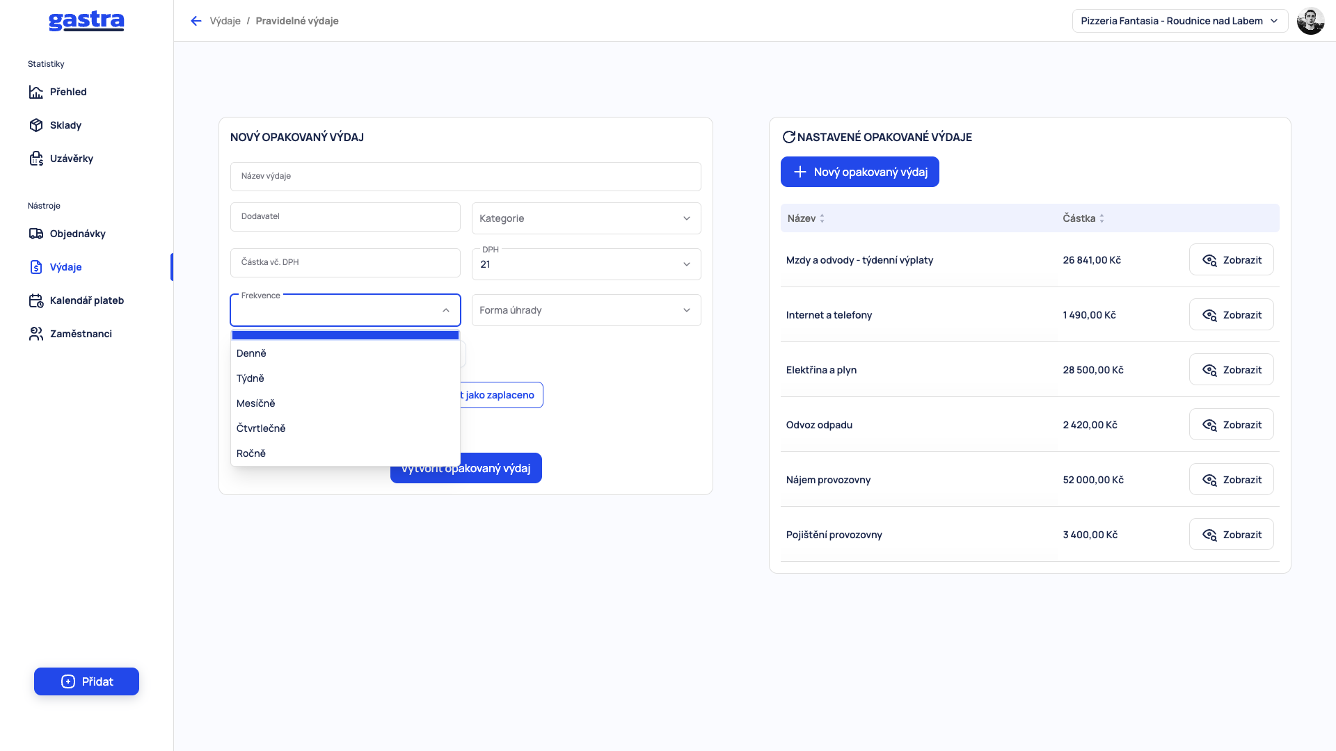Viewport: 1336px width, 751px height.
Task: Open the user avatar profile picture
Action: point(1310,21)
